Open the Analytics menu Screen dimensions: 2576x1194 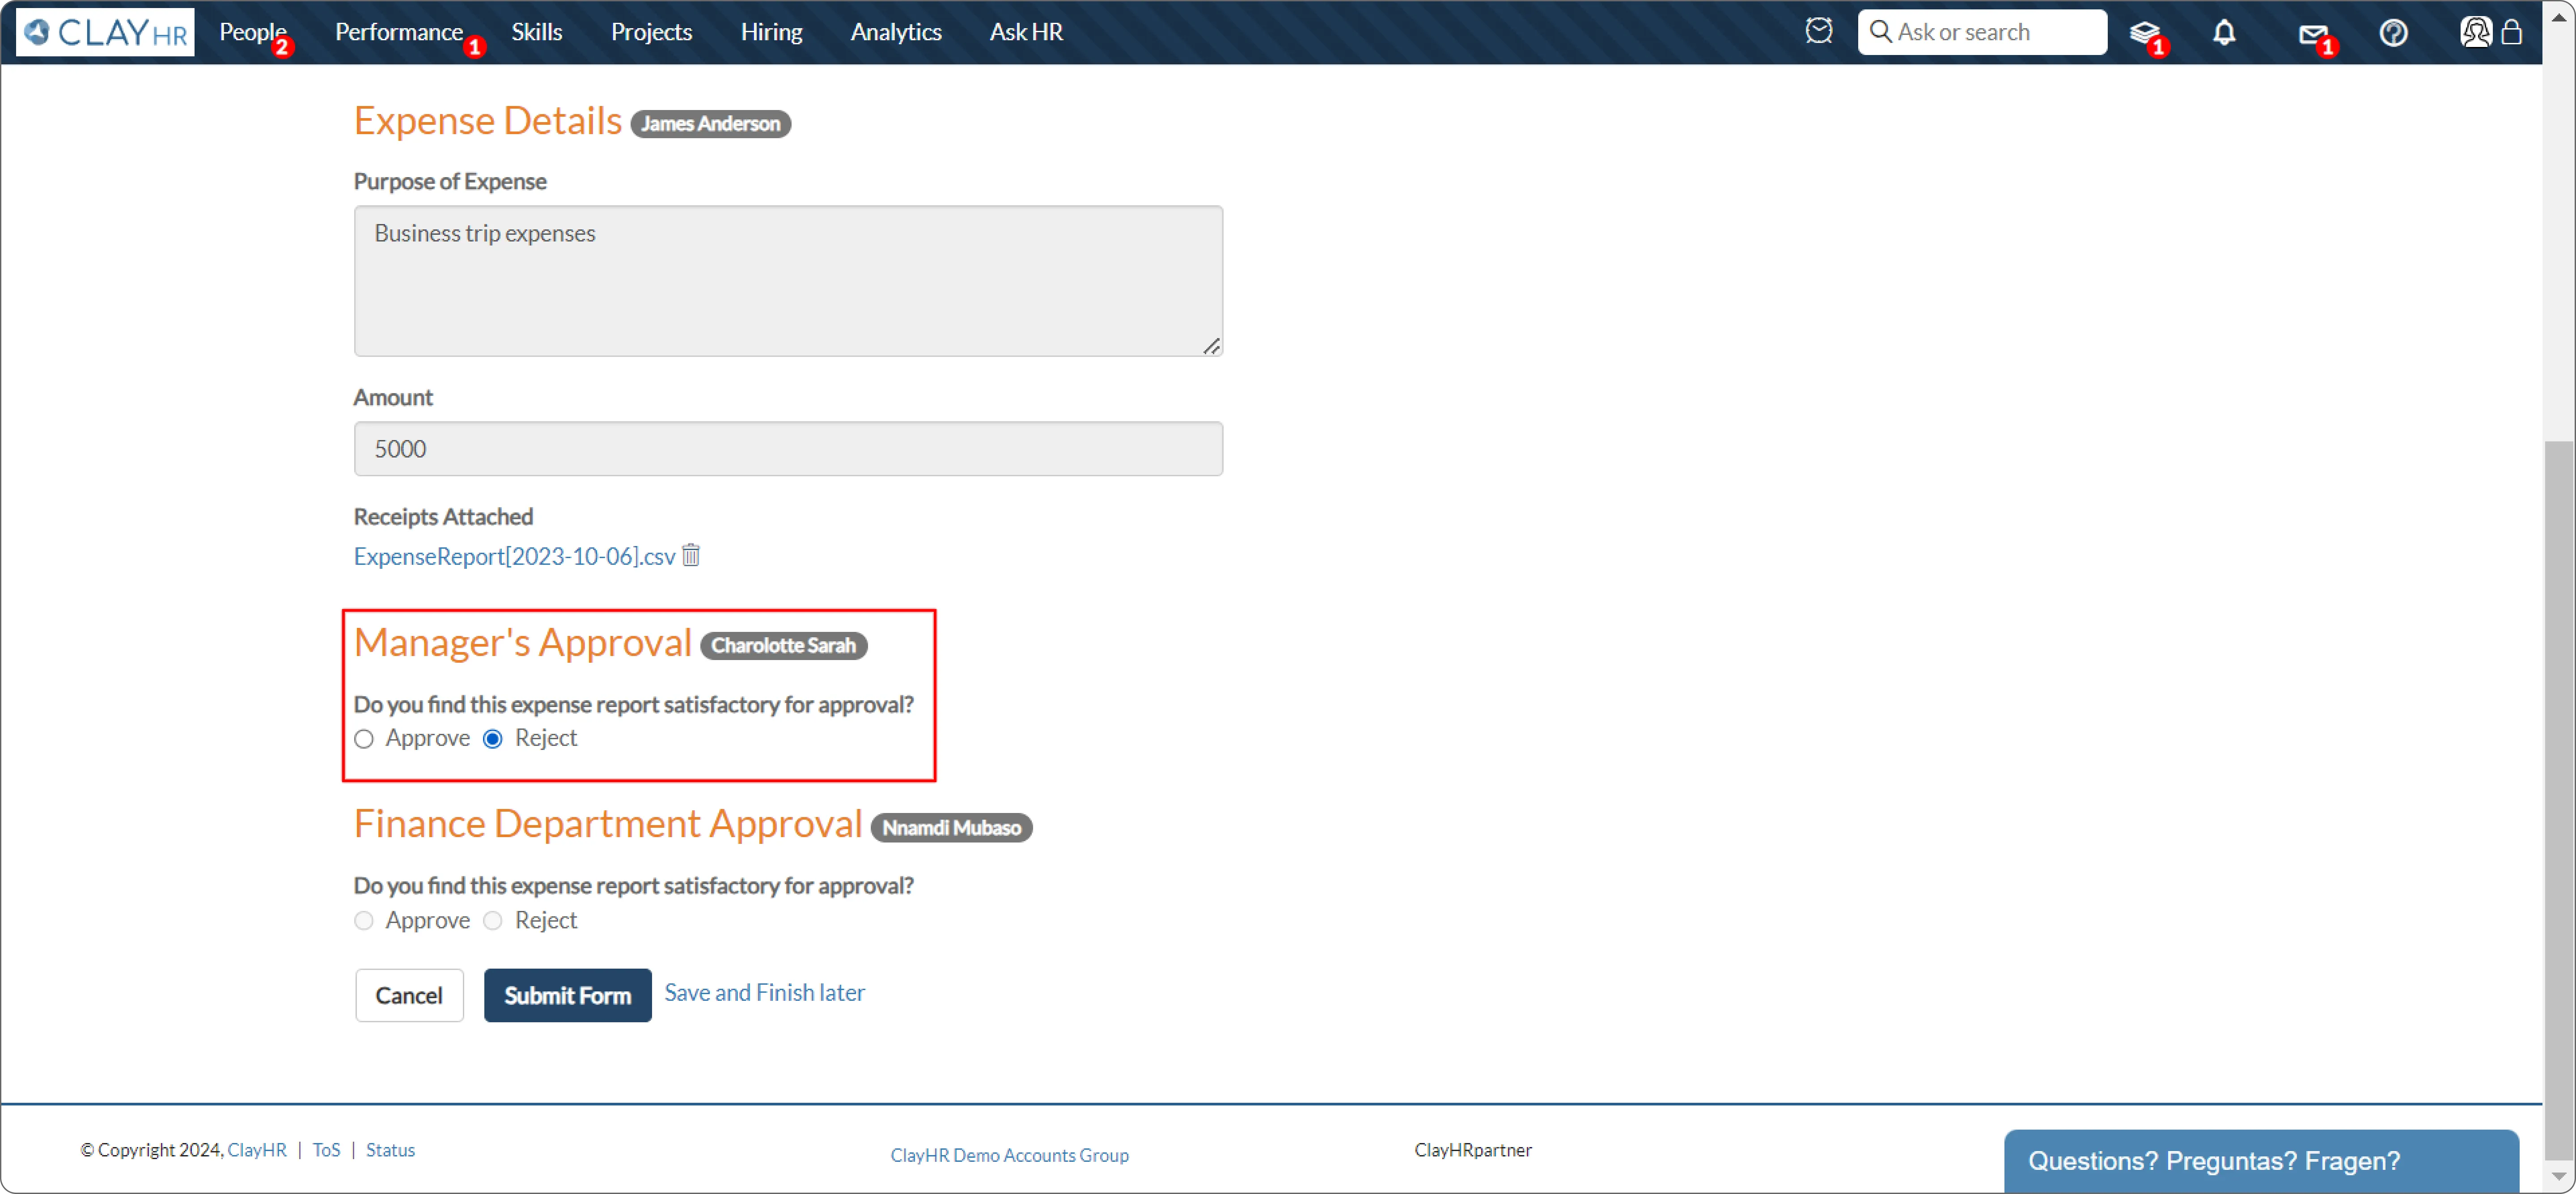click(x=895, y=32)
